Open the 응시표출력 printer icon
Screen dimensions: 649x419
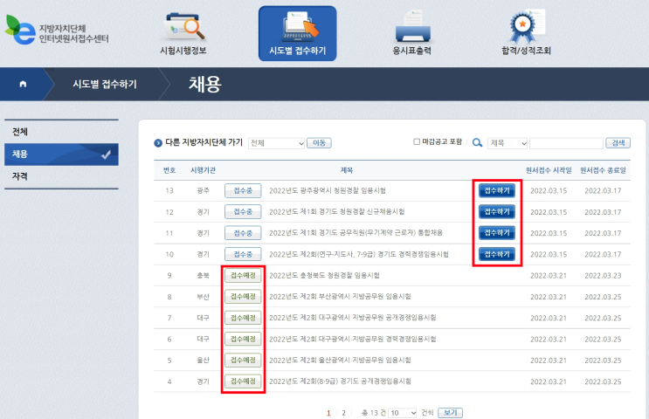(412, 33)
